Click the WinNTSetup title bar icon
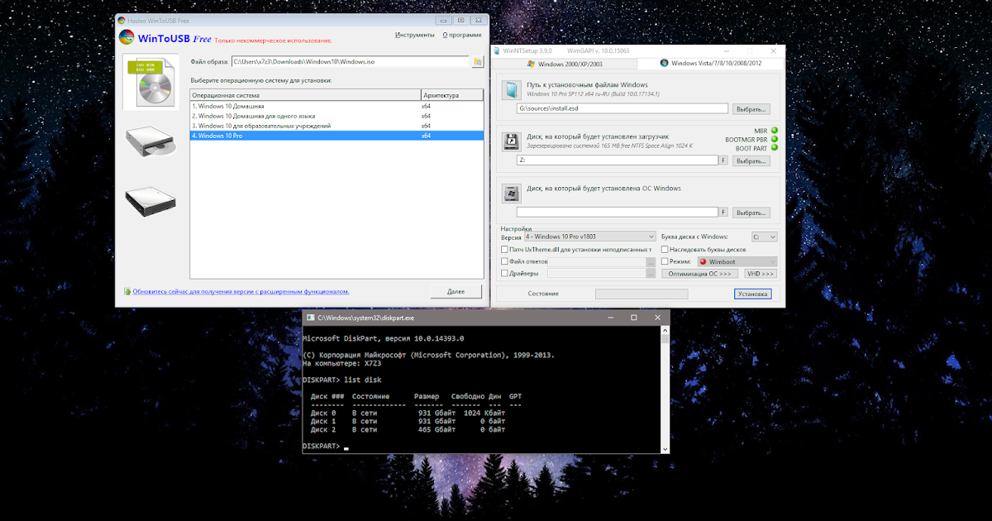992x521 pixels. click(x=497, y=50)
